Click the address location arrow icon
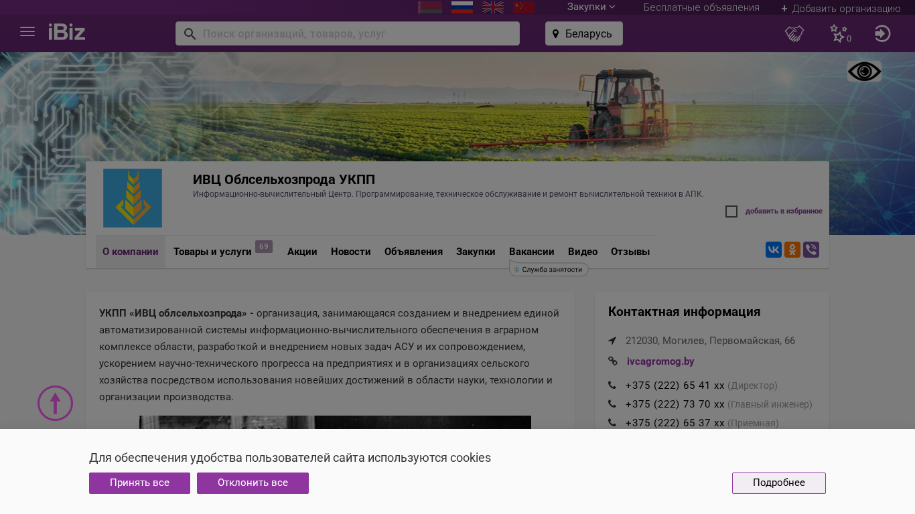 (x=612, y=341)
